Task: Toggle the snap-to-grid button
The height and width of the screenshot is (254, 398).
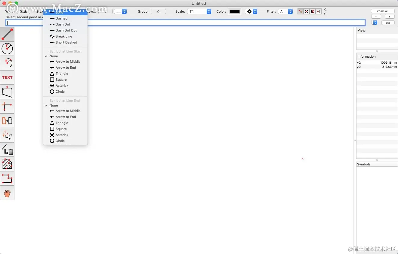Action: point(301,11)
